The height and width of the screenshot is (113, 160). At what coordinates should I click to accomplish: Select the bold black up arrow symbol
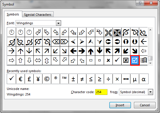[91, 51]
